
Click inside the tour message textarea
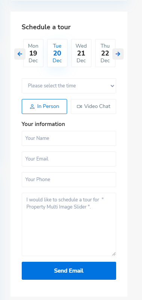point(69,224)
